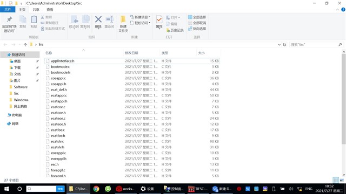Open the New item (新建项目) dropdown

[141, 17]
